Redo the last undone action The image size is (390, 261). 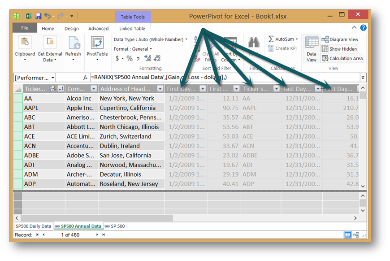pos(60,16)
